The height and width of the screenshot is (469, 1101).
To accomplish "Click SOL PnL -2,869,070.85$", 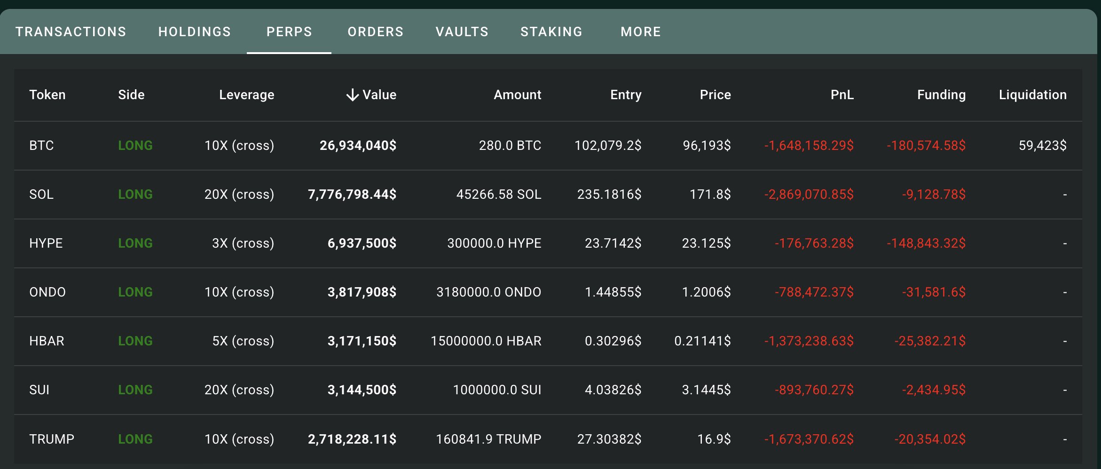I will tap(809, 195).
